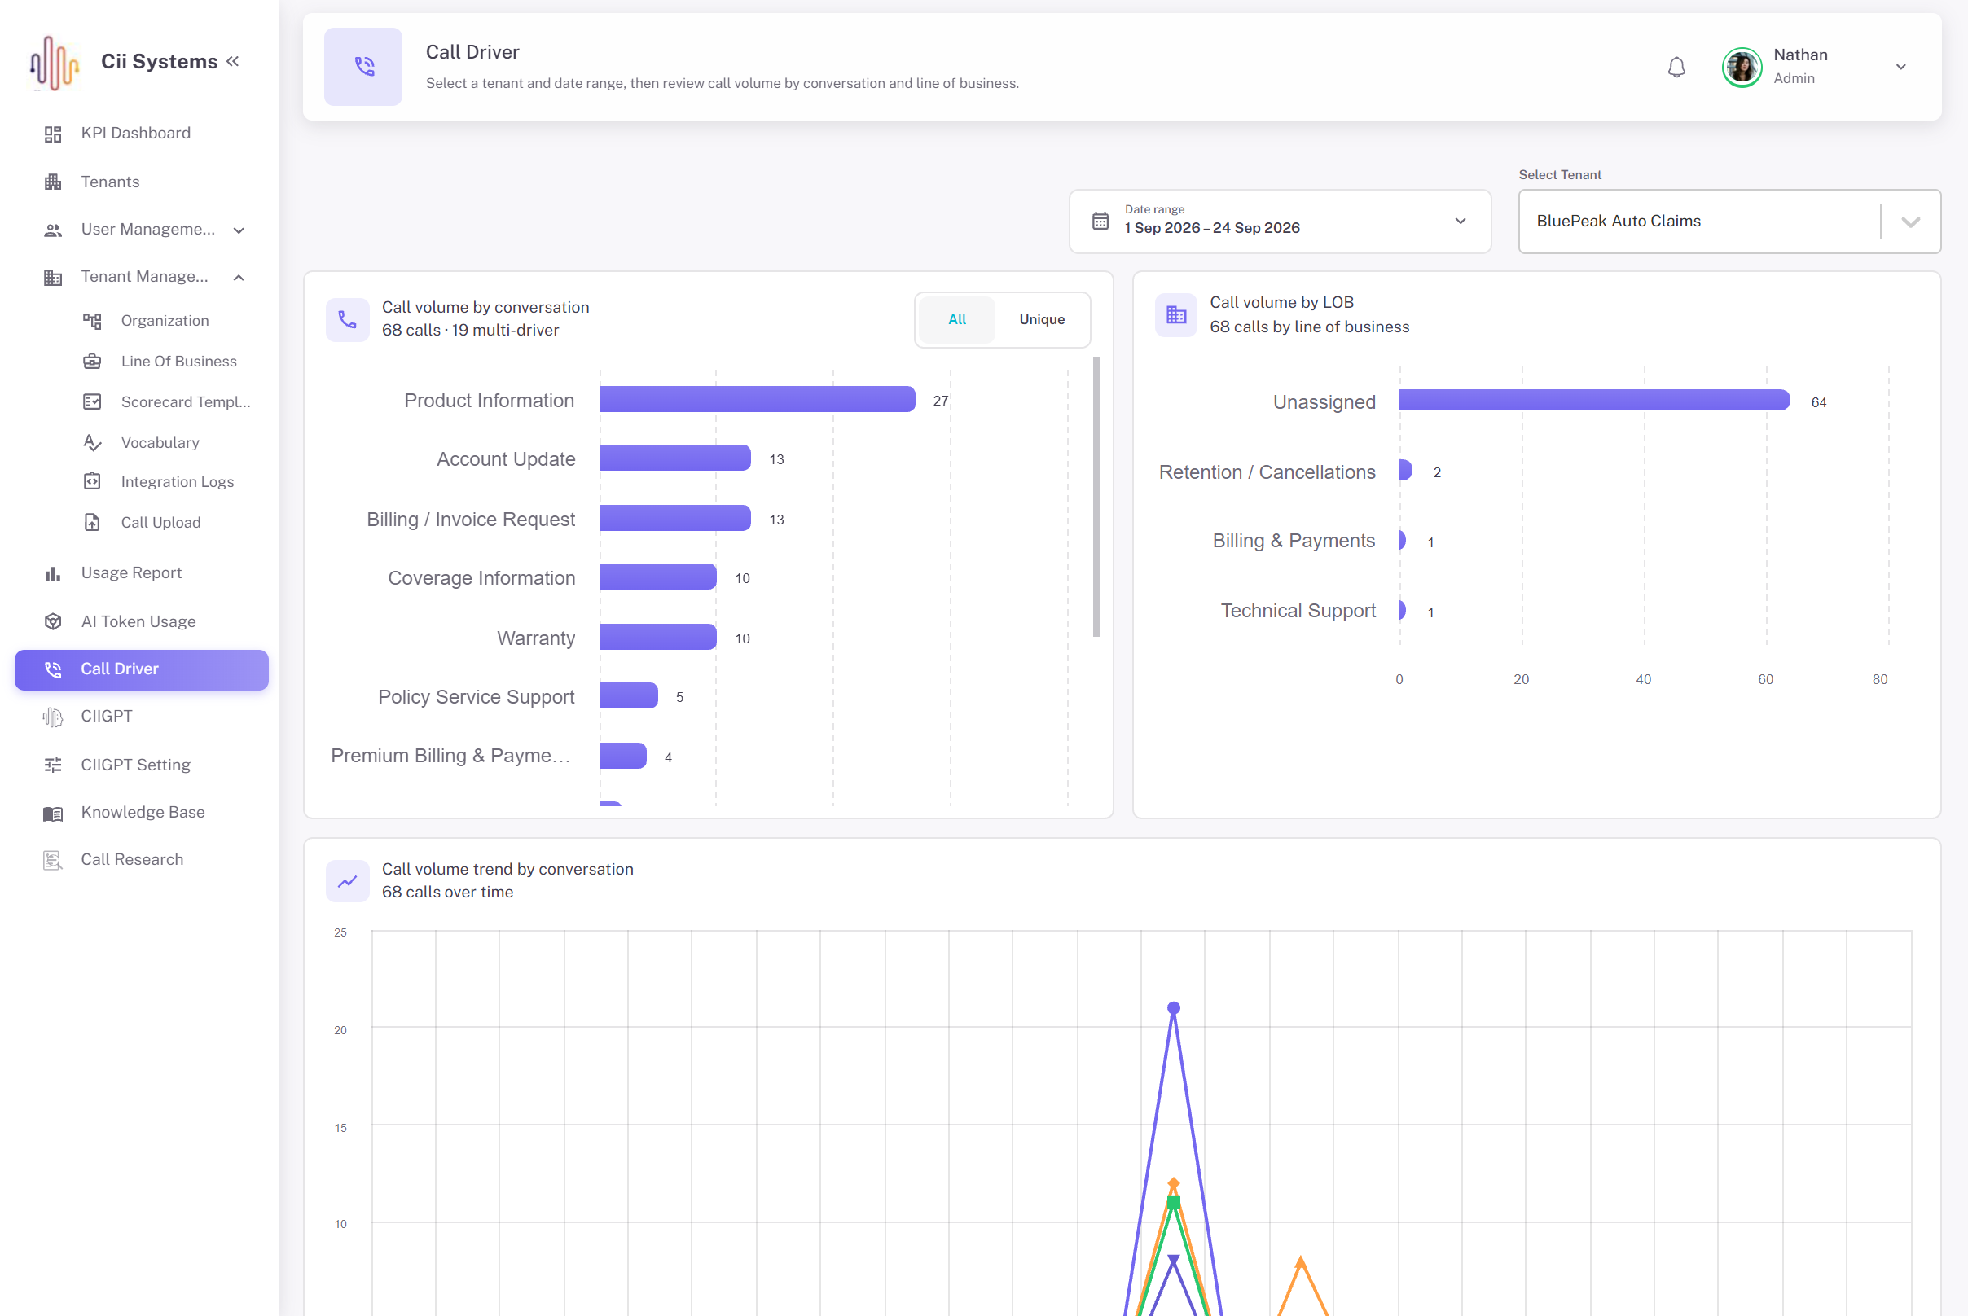
Task: Click the 'Warranty' chart label
Action: click(x=536, y=638)
